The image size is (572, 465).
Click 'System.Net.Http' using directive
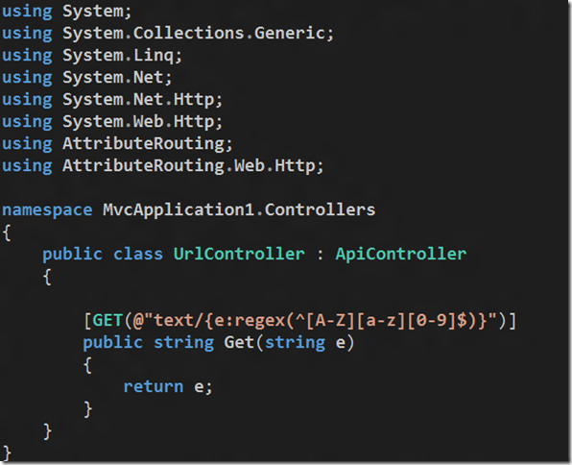coord(142,100)
